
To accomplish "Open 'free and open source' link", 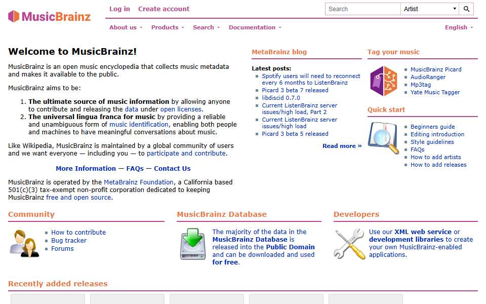I will 78,197.
